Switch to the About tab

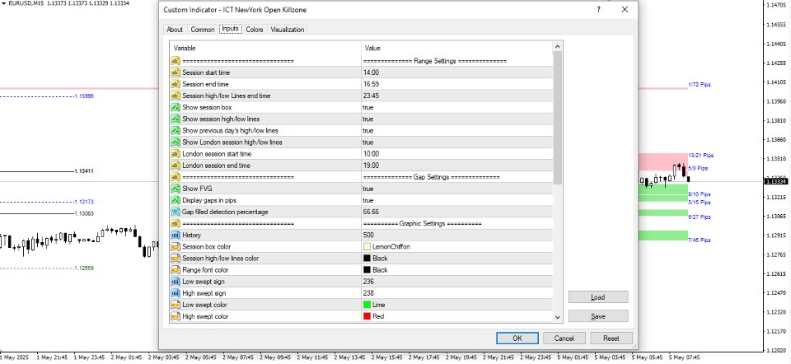tap(175, 30)
